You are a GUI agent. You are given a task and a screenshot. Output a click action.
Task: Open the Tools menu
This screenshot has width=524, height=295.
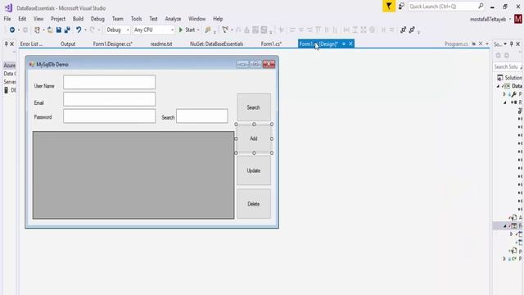click(137, 19)
